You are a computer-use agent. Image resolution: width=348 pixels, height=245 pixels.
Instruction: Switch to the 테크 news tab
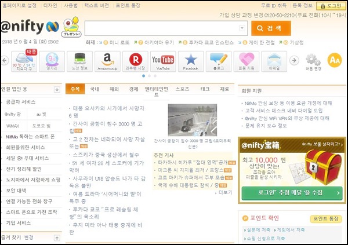pos(205,89)
